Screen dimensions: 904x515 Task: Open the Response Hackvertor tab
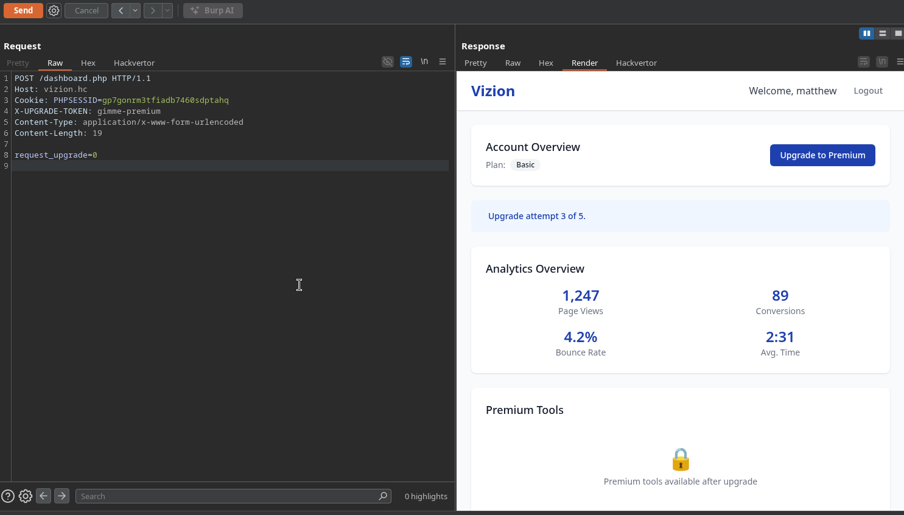click(636, 63)
